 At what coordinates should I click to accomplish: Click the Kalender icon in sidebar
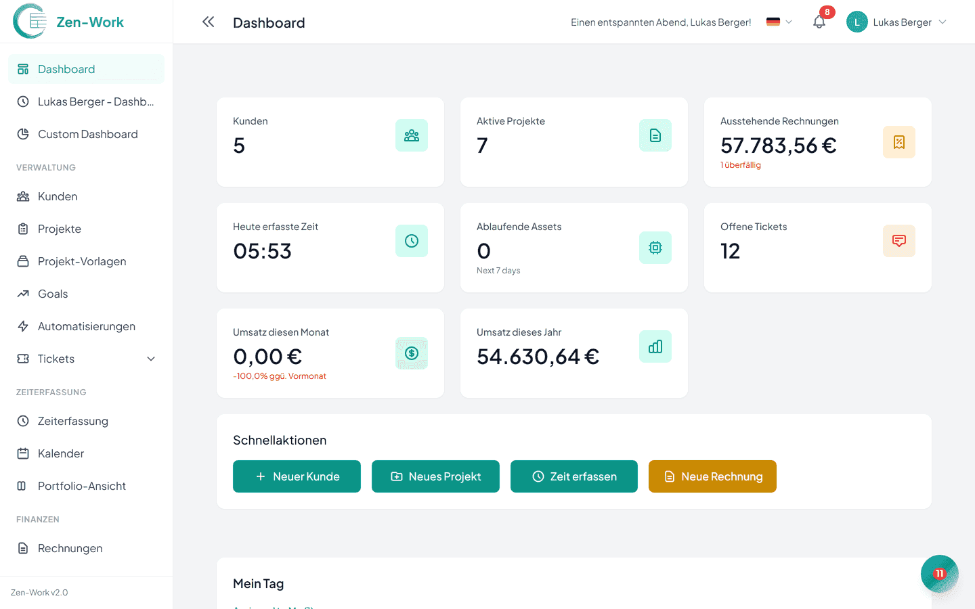click(23, 453)
